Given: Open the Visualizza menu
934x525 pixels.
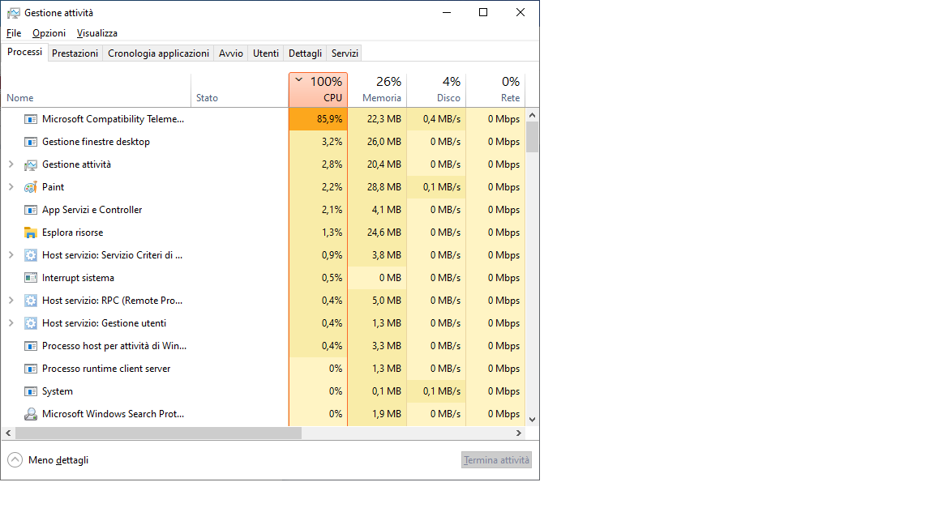Looking at the screenshot, I should [x=97, y=33].
